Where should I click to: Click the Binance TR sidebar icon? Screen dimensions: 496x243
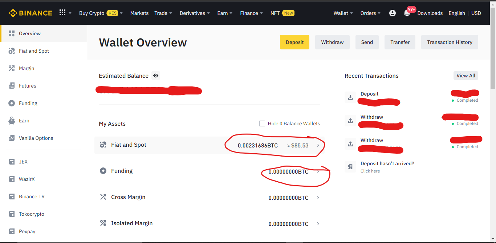click(x=12, y=197)
